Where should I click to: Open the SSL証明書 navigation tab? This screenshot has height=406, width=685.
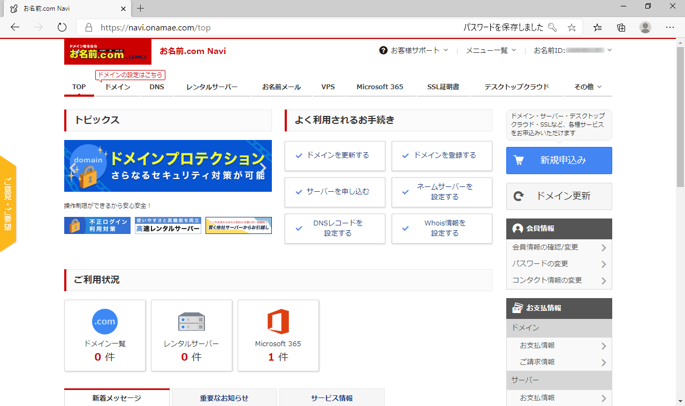point(443,87)
